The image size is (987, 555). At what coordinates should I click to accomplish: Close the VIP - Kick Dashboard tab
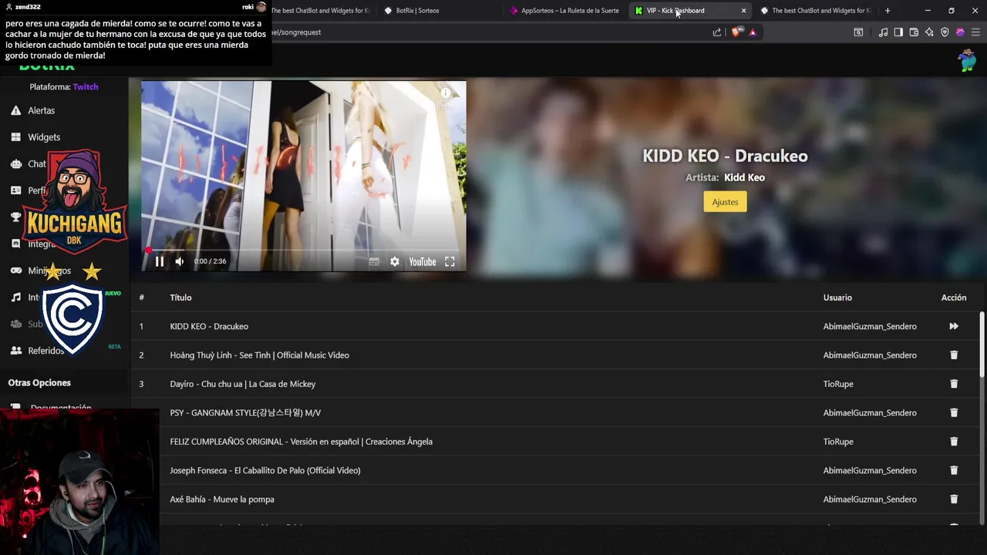point(743,11)
